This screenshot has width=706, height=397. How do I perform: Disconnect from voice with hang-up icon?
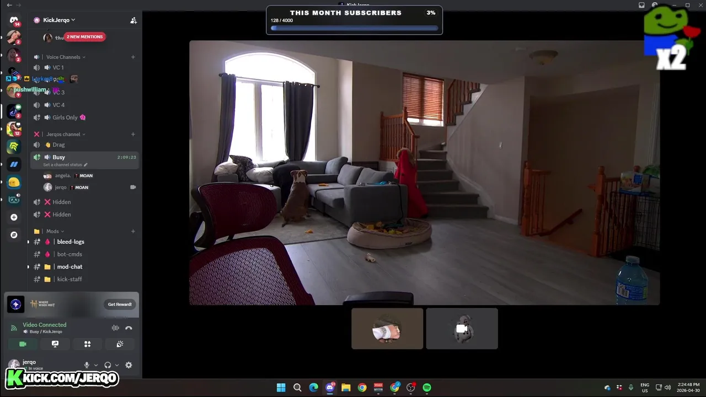click(x=129, y=328)
